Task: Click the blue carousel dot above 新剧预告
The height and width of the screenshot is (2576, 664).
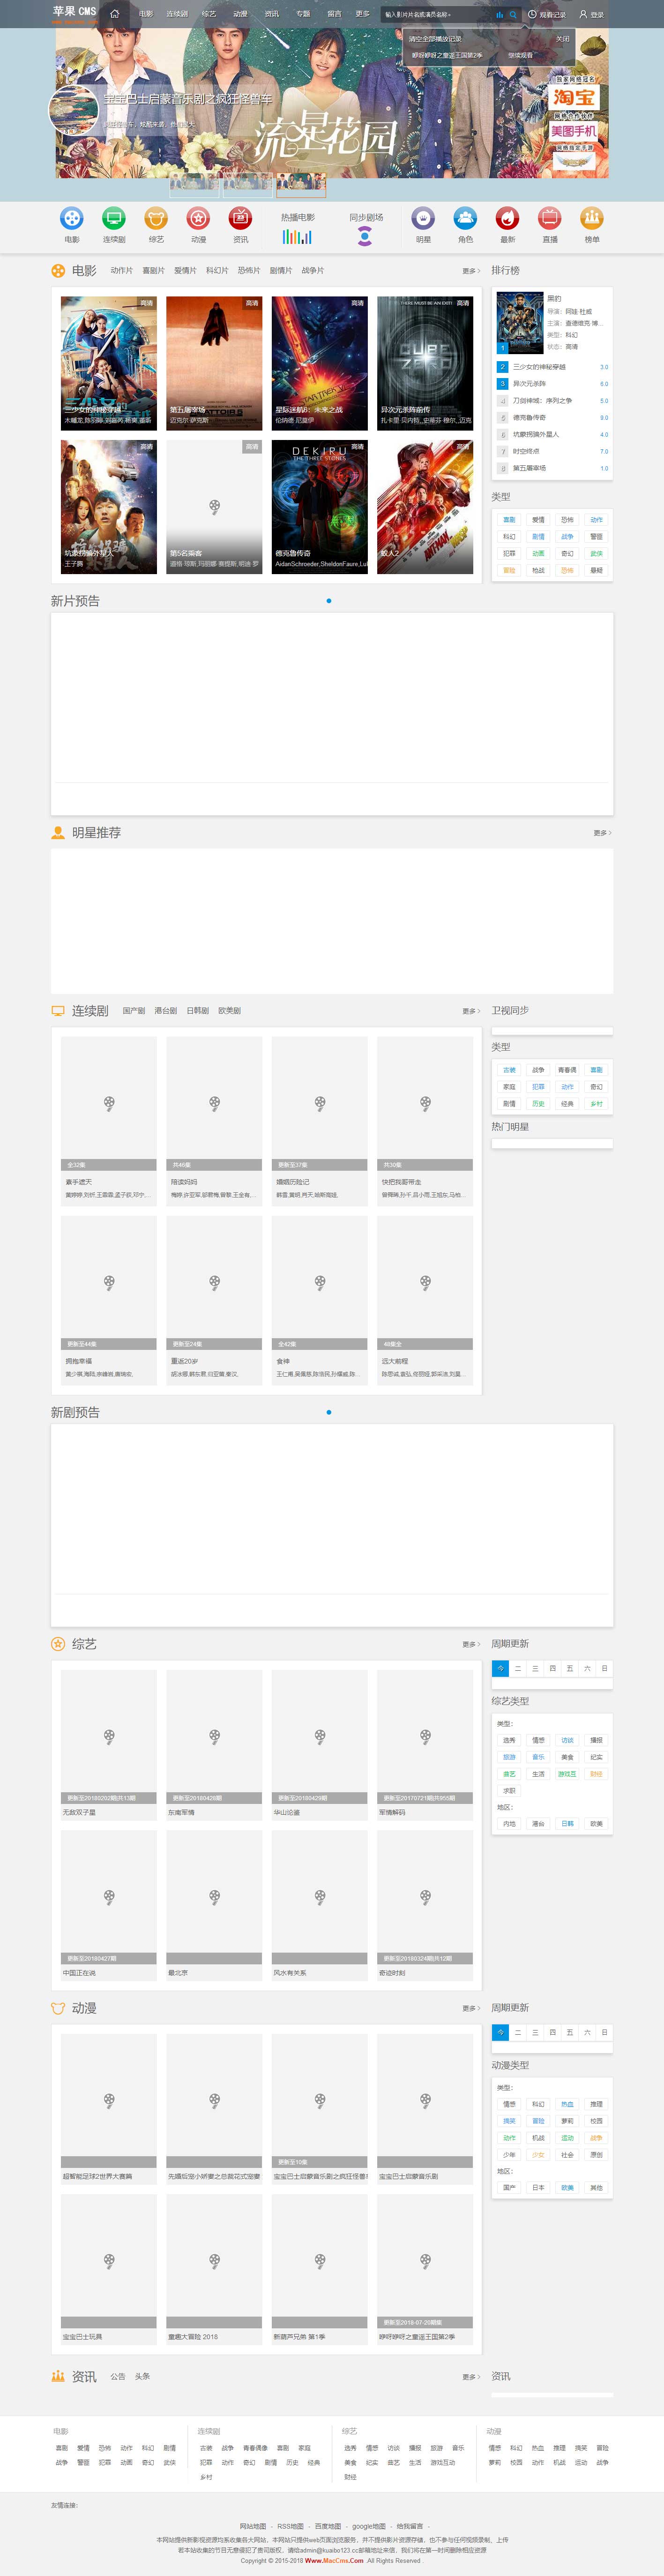Action: [328, 1412]
